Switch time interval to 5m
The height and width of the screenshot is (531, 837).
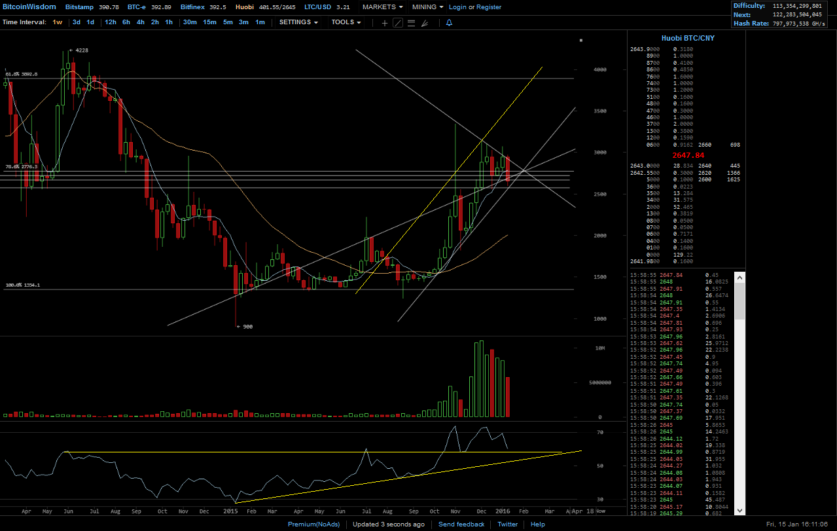click(228, 22)
